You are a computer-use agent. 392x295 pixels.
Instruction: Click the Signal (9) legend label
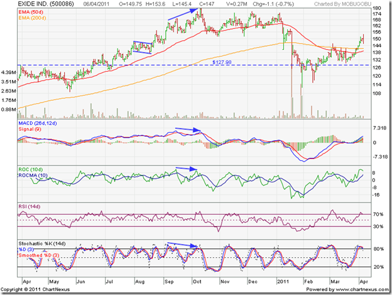(30, 129)
